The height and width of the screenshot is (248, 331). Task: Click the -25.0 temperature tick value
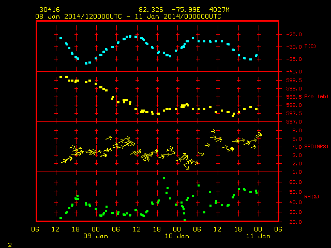294,35
